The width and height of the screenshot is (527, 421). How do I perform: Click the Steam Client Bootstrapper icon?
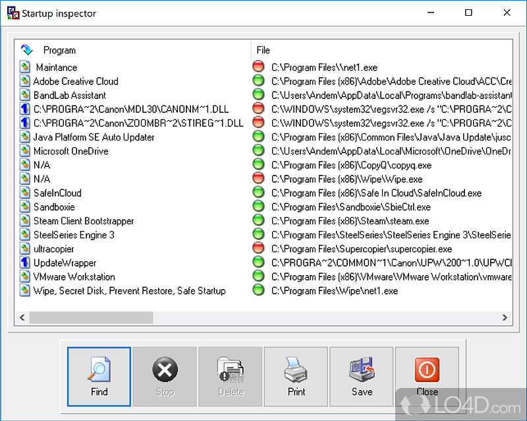click(x=24, y=220)
